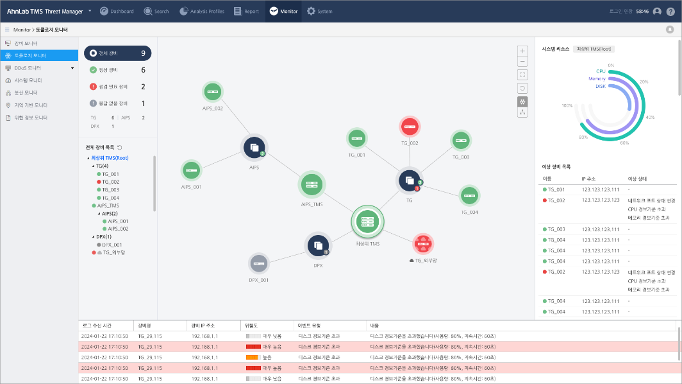Filter by normal equipment status
682x384 pixels.
coord(117,70)
